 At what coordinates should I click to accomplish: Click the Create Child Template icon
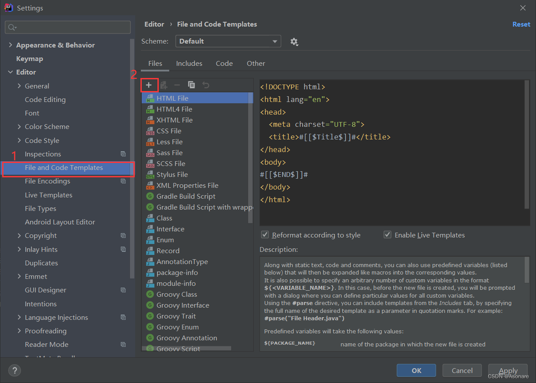[164, 85]
